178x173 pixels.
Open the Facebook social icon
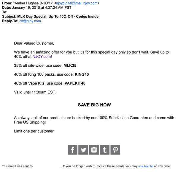[x=73, y=149]
